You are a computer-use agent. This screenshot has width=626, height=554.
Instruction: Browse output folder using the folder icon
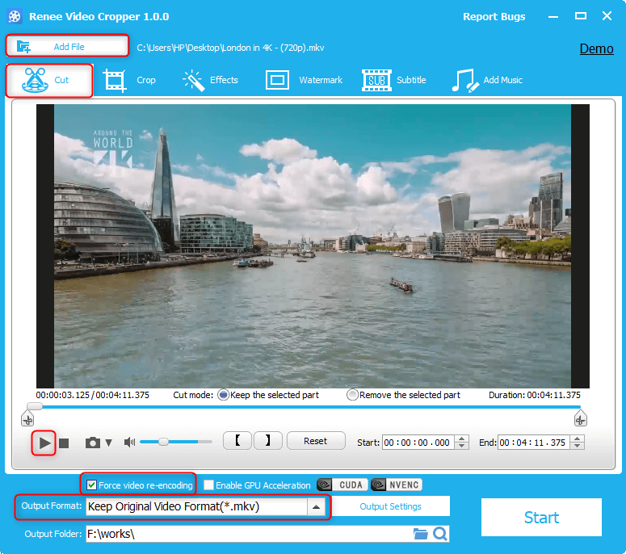tap(420, 534)
